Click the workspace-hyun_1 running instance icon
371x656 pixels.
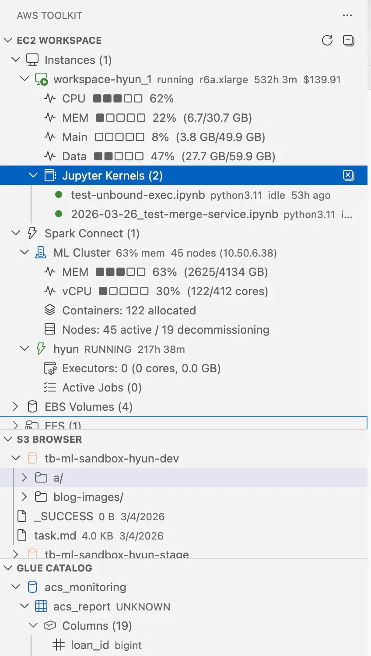coord(41,79)
